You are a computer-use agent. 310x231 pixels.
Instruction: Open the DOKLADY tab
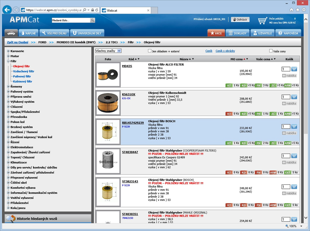[238, 33]
